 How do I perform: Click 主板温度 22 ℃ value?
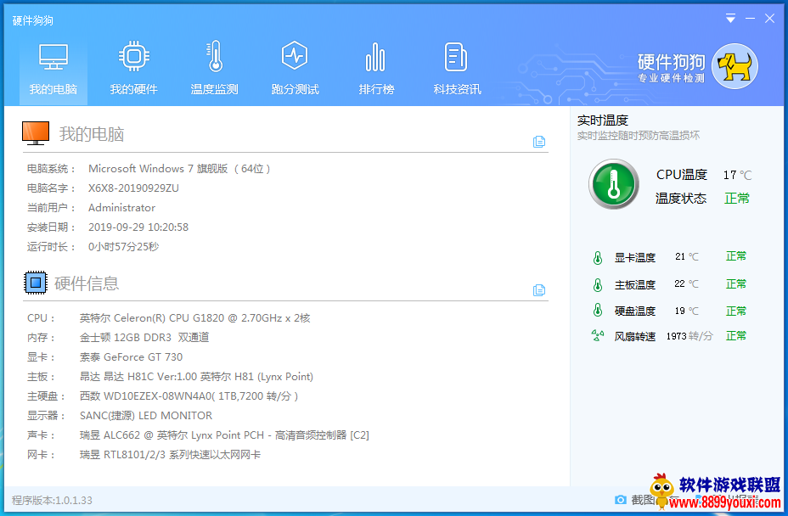pos(686,283)
